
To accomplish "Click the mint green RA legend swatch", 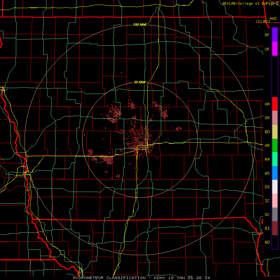I will (x=275, y=159).
